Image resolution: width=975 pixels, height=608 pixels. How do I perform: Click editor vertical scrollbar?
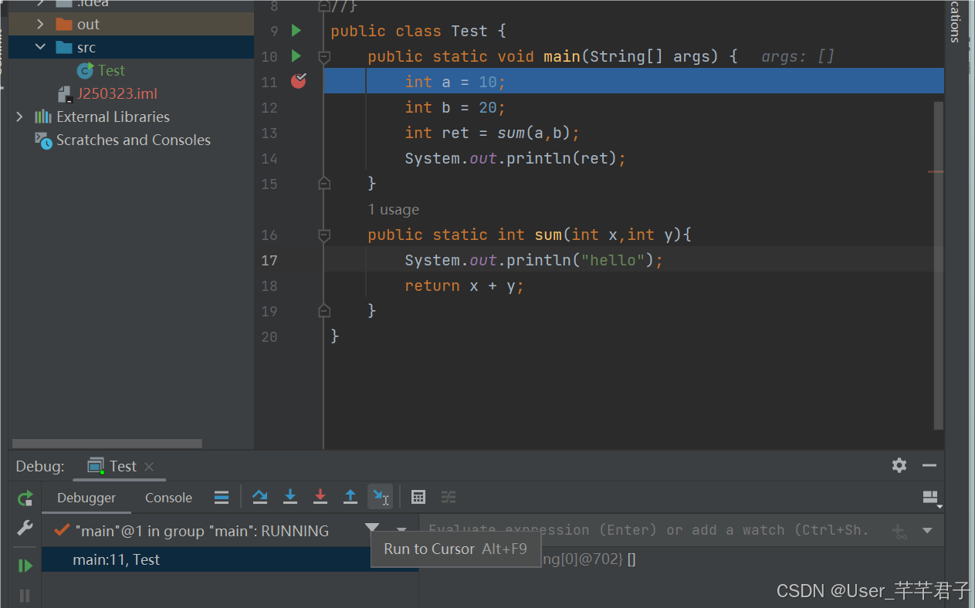click(939, 265)
